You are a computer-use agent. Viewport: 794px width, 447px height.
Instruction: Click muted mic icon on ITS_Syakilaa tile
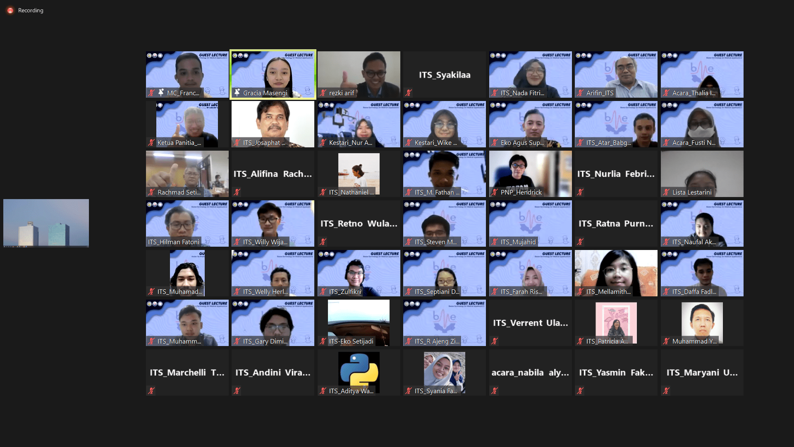pos(409,93)
